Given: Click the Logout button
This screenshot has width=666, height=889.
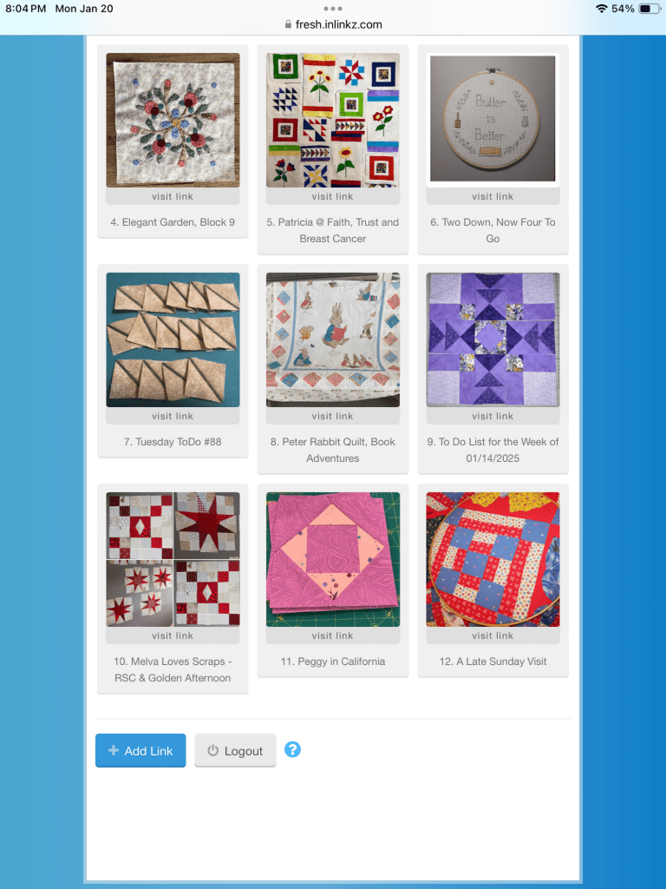Looking at the screenshot, I should coord(235,751).
